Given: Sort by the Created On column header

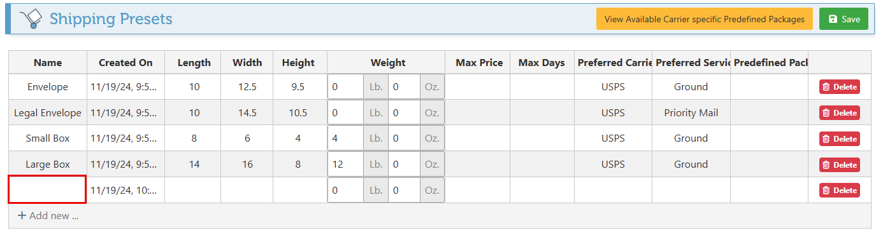Looking at the screenshot, I should coord(126,62).
